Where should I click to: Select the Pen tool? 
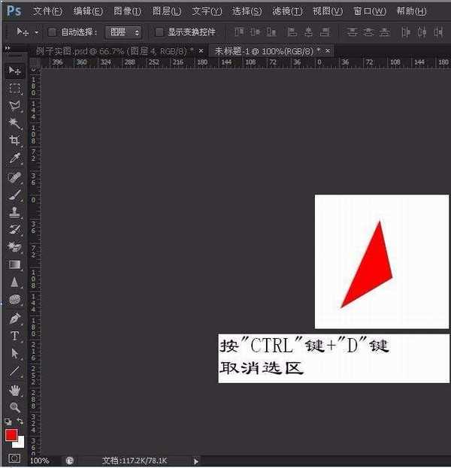click(14, 319)
